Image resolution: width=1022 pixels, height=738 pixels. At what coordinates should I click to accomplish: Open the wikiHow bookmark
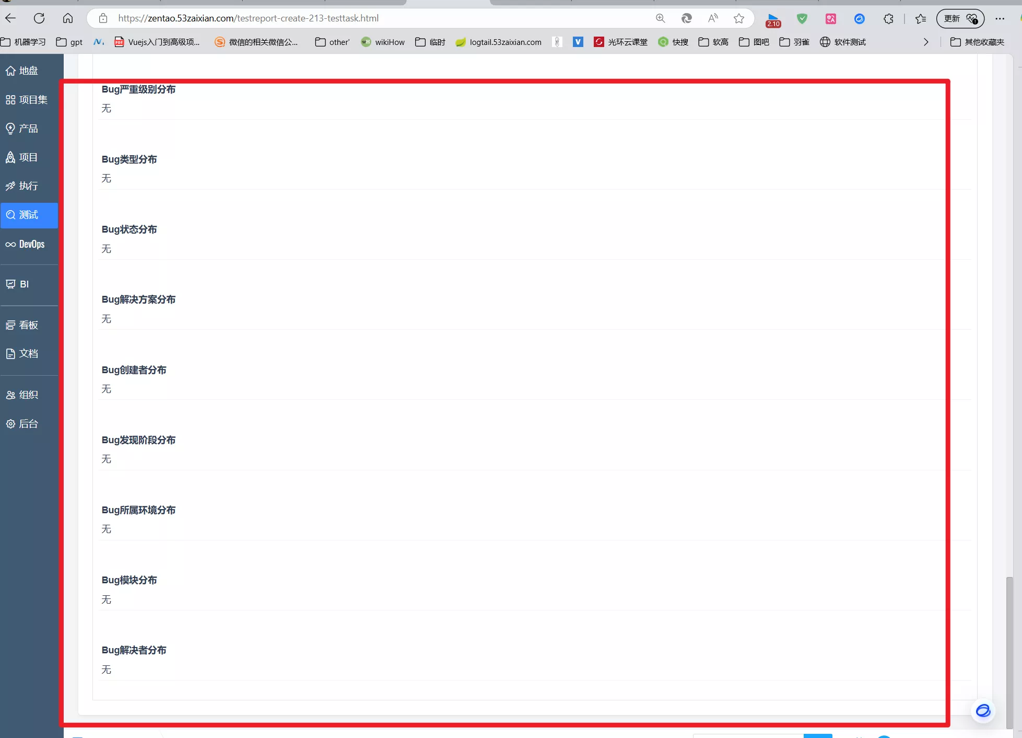tap(383, 42)
